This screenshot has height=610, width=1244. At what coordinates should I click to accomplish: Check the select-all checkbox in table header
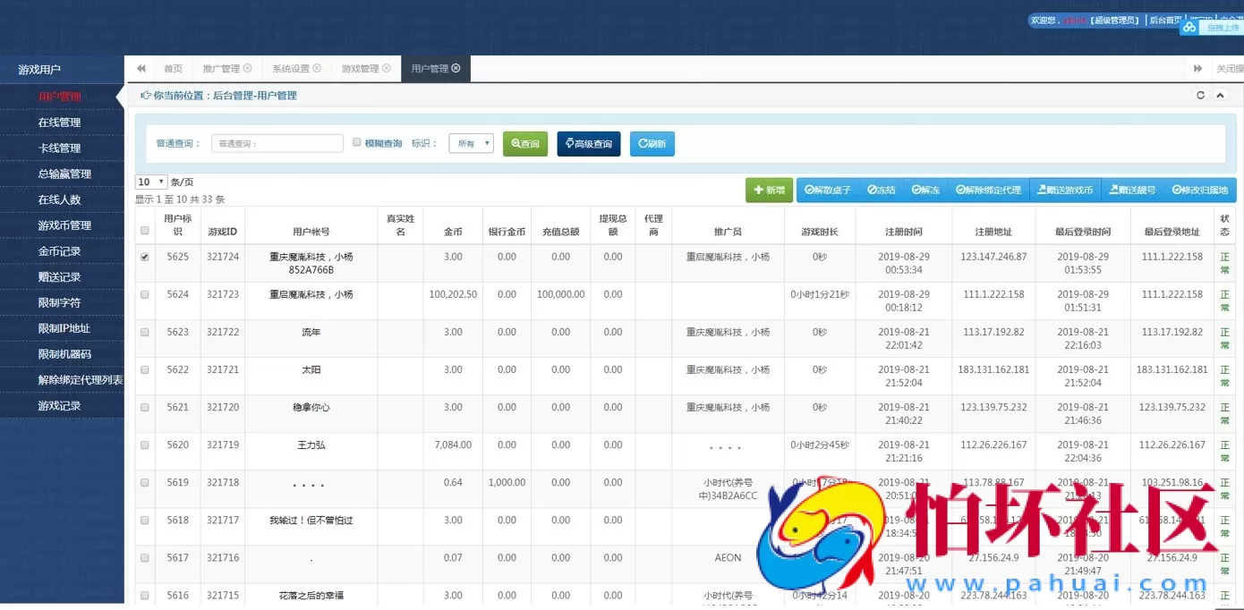pos(144,228)
